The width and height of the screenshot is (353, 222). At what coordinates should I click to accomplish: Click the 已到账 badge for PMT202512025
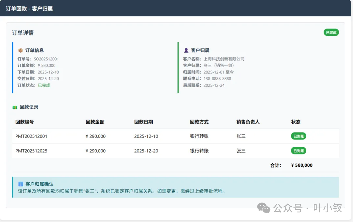click(x=298, y=151)
